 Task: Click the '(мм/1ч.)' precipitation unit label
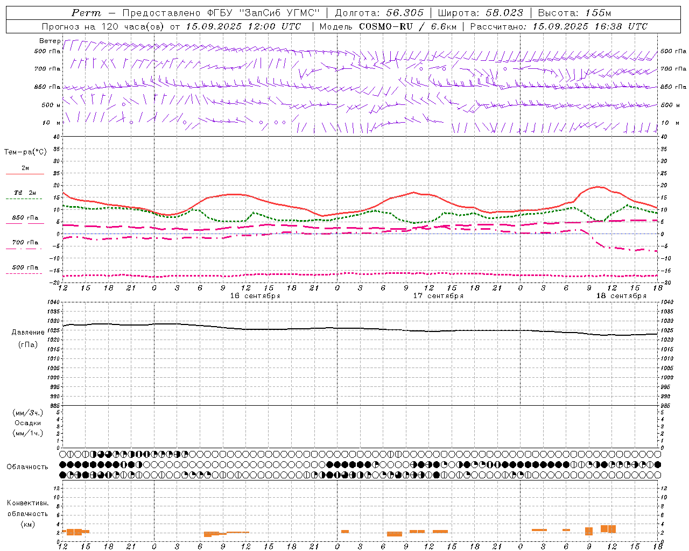28,433
